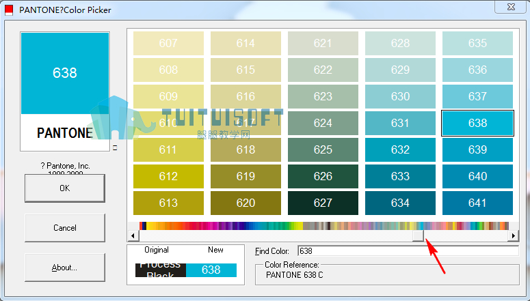Viewport: 530px width, 301px height.
Task: Pick color swatch 609
Action: point(168,96)
